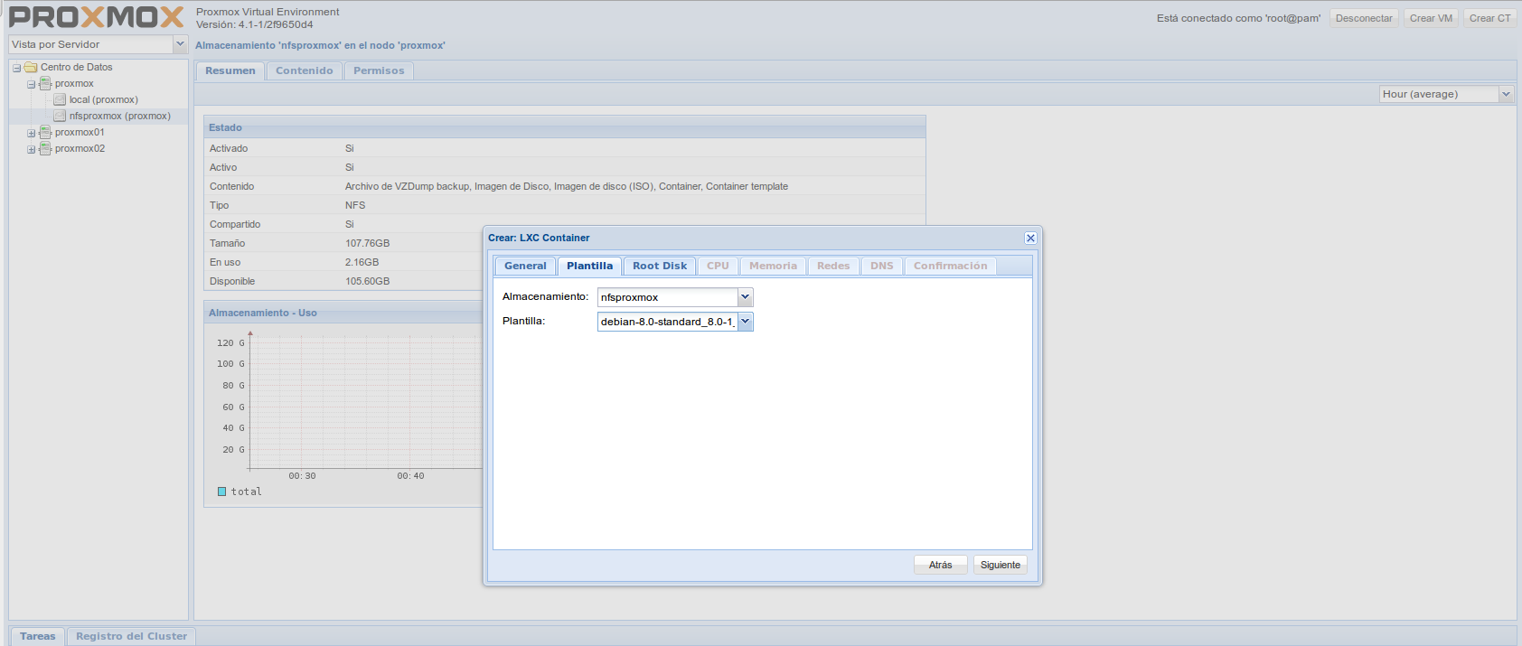The height and width of the screenshot is (646, 1522).
Task: Open the Vista por Servidor view selector
Action: 180,44
